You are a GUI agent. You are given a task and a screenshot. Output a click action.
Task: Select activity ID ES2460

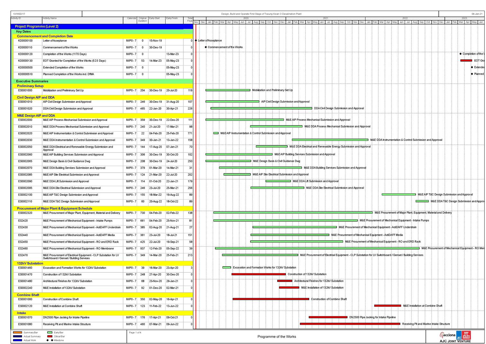[x=23, y=249]
